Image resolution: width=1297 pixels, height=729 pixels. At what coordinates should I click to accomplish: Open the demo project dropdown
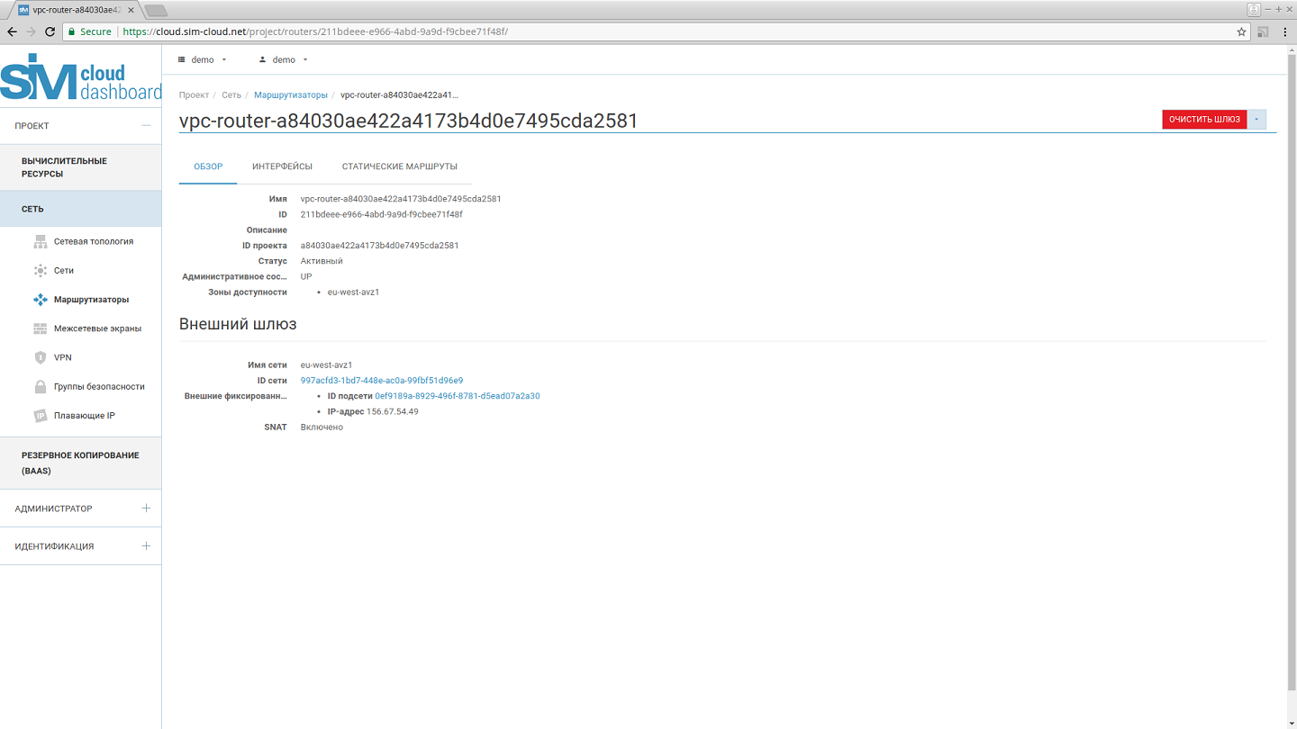point(203,60)
